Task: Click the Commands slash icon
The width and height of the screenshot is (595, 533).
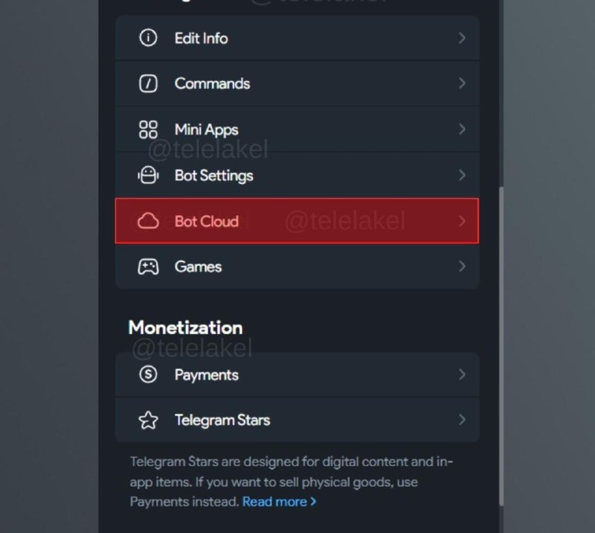Action: pyautogui.click(x=149, y=84)
